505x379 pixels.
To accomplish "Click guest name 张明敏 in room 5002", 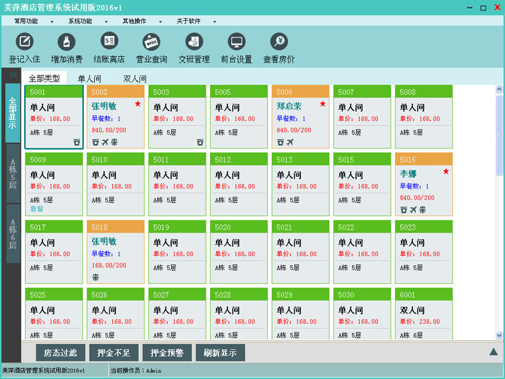I will [x=104, y=106].
